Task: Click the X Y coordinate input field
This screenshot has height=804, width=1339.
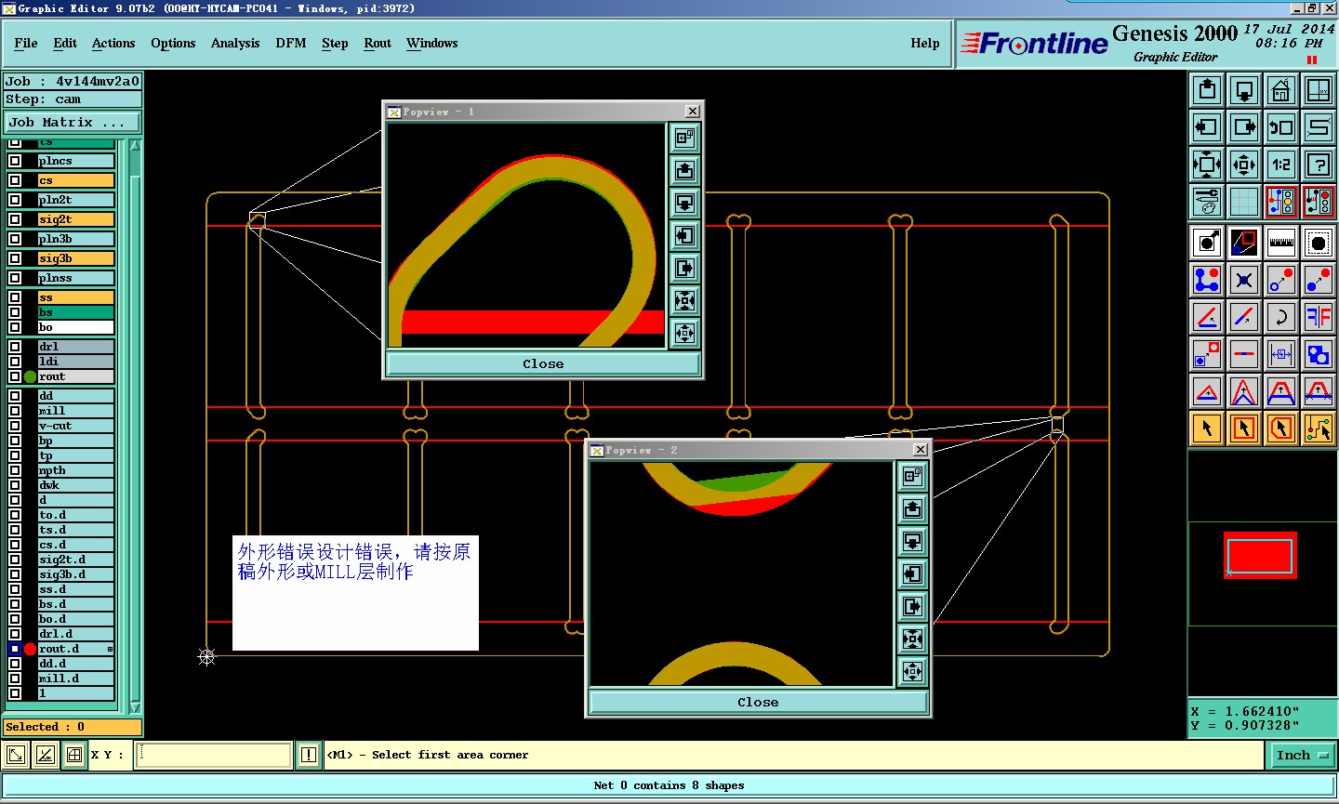Action: point(215,755)
